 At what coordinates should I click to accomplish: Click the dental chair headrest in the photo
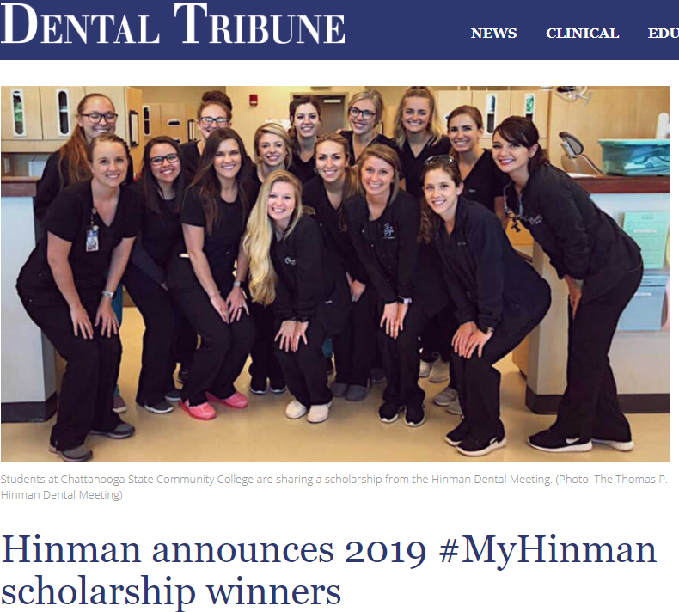click(x=572, y=144)
